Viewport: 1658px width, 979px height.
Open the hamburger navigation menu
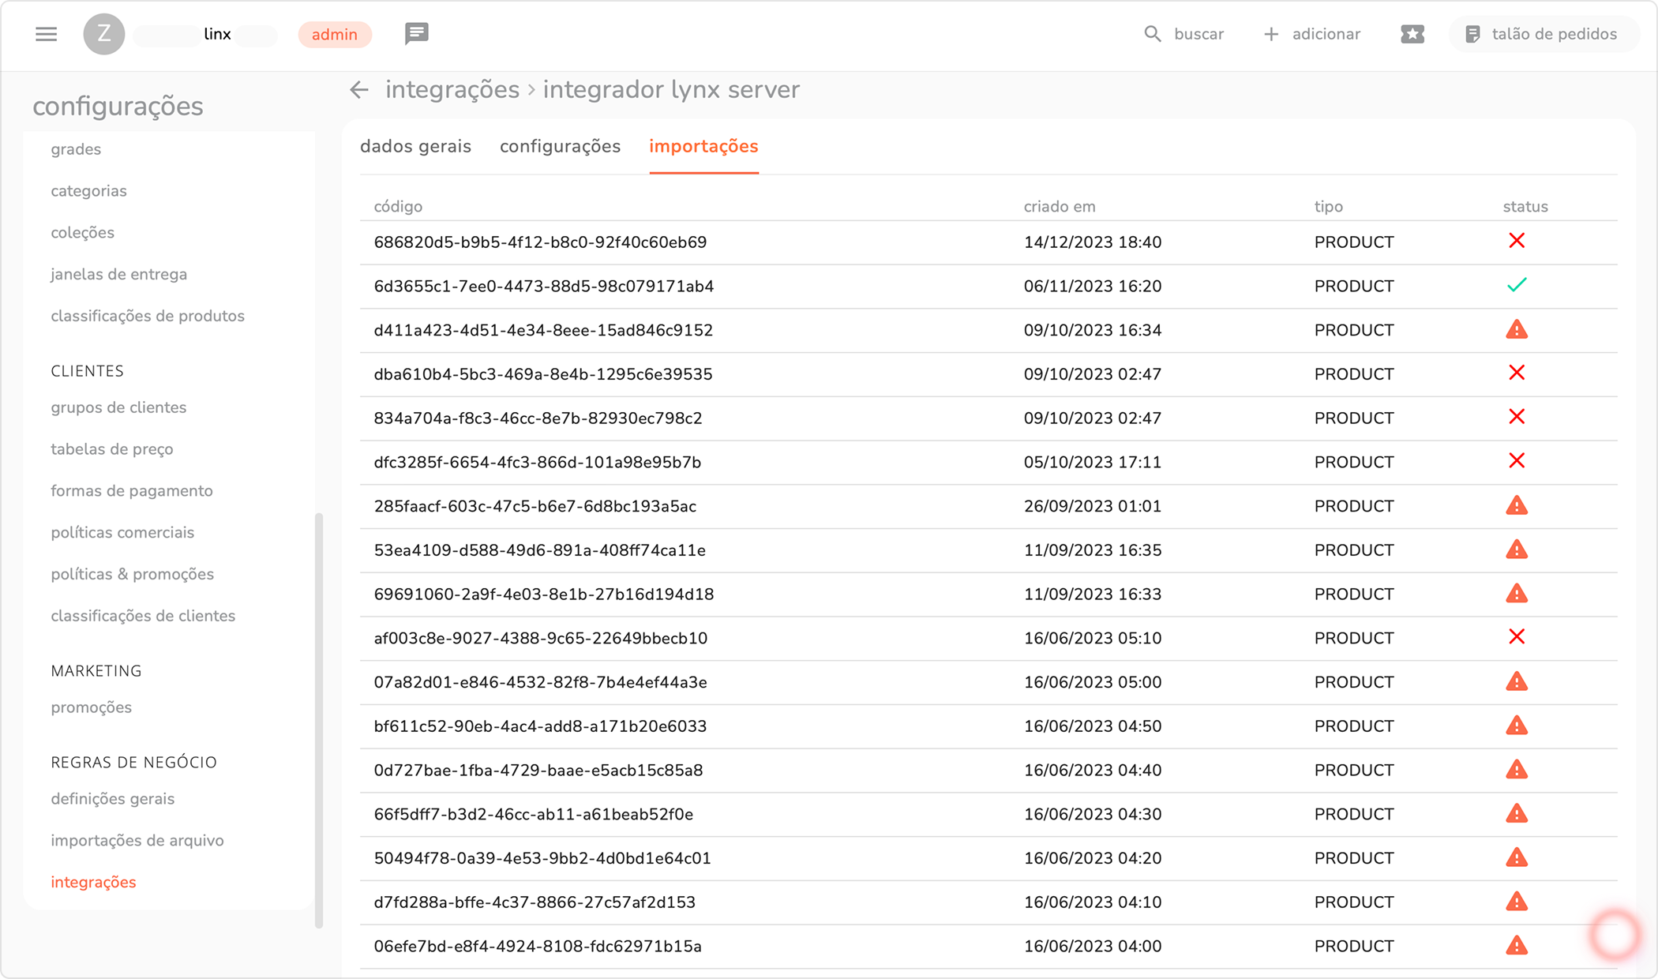pyautogui.click(x=46, y=34)
